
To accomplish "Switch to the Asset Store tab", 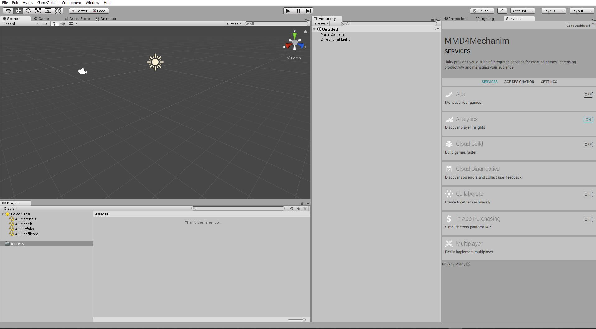I will 77,19.
